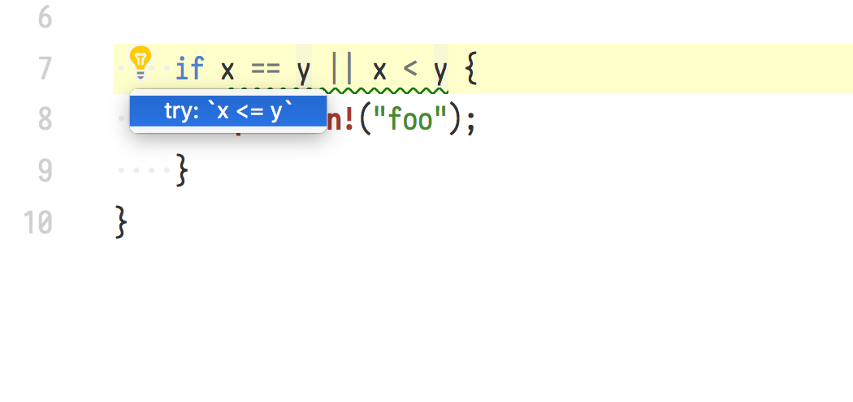Click line number 7 in the gutter
The image size is (853, 402).
pos(45,69)
